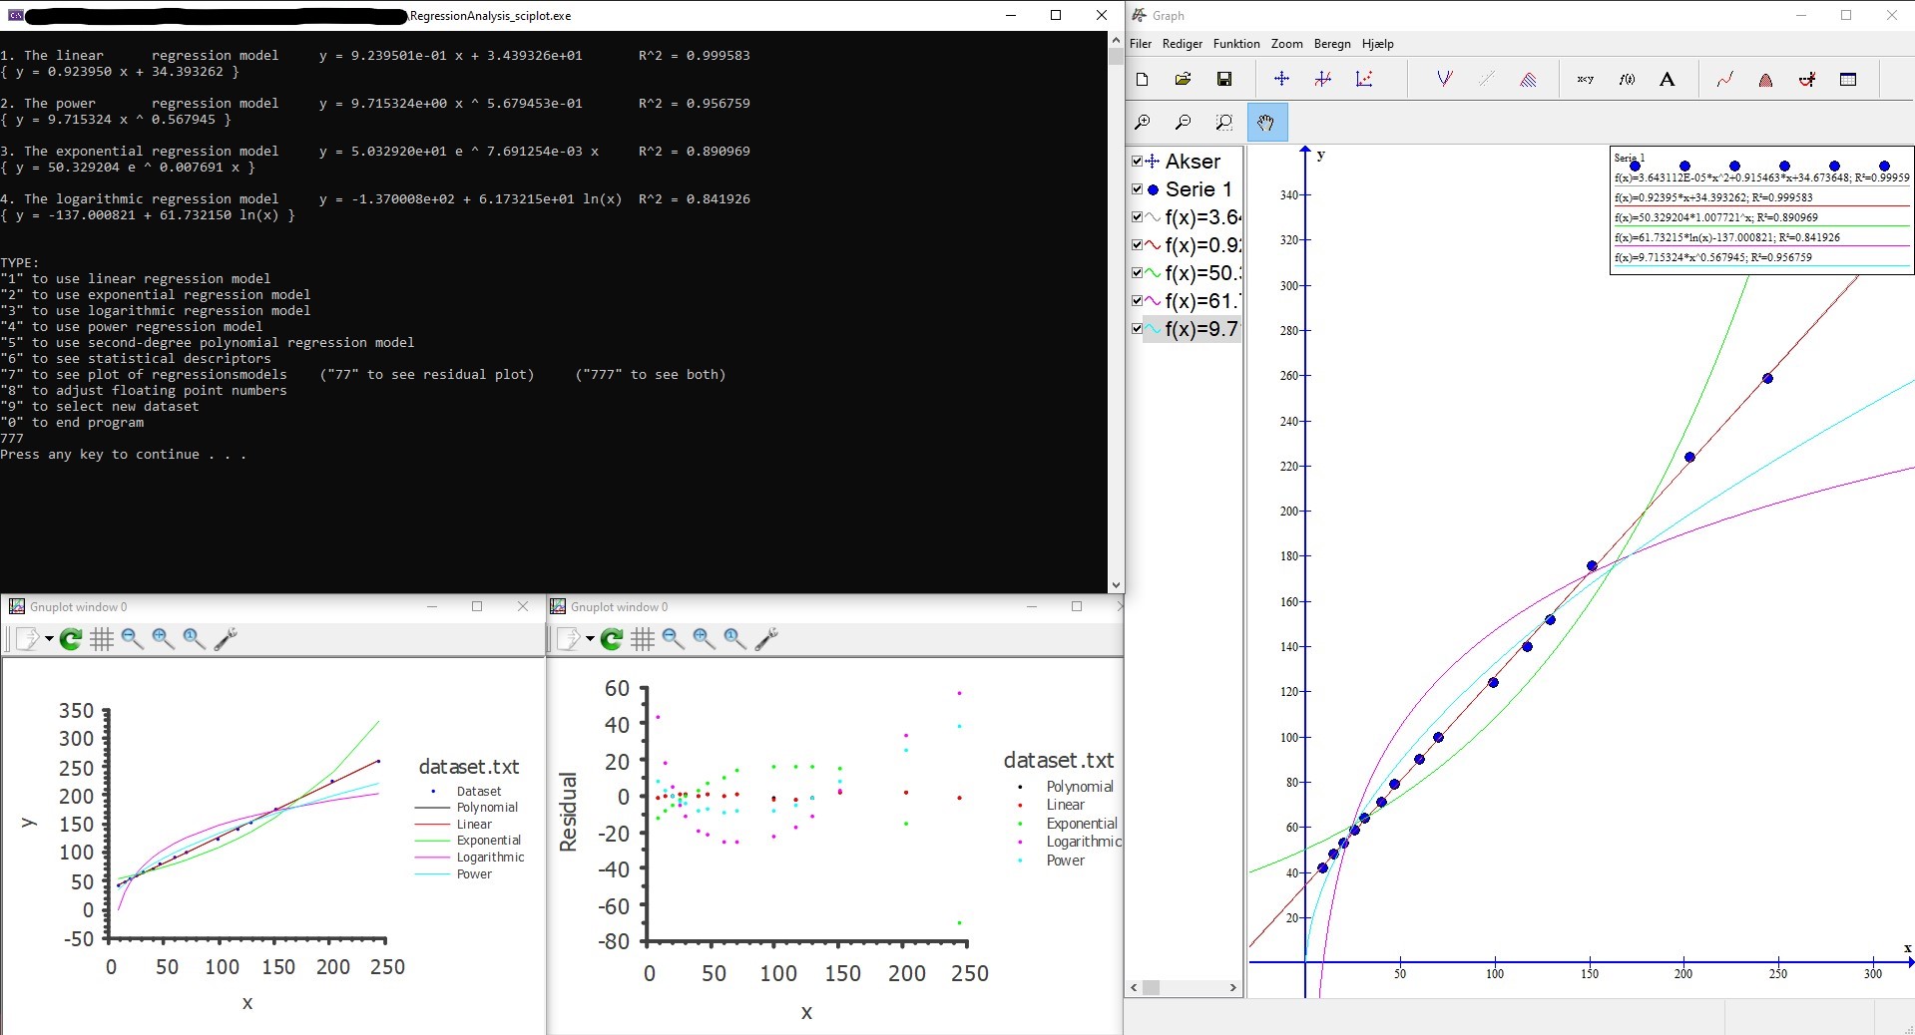Click zoom-out magnifier in residual-plot Gnuplot window
1915x1035 pixels.
(x=673, y=639)
